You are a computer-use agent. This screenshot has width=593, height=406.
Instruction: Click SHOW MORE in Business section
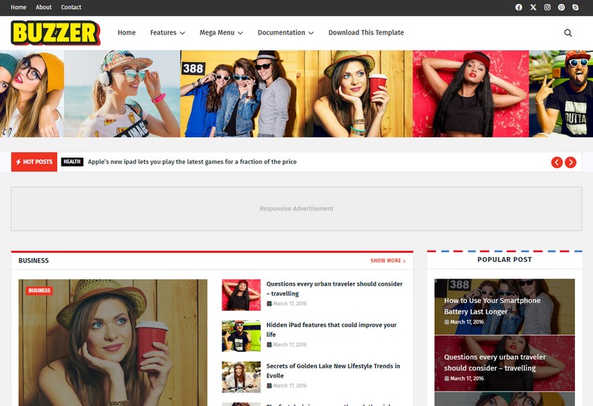tap(388, 260)
